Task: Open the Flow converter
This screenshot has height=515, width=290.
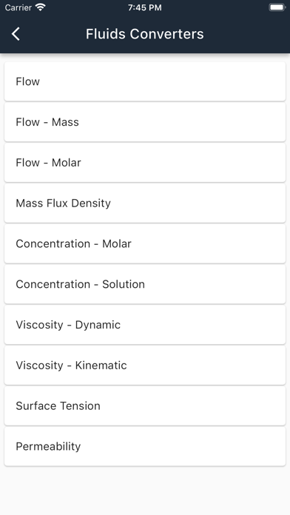Action: tap(145, 81)
